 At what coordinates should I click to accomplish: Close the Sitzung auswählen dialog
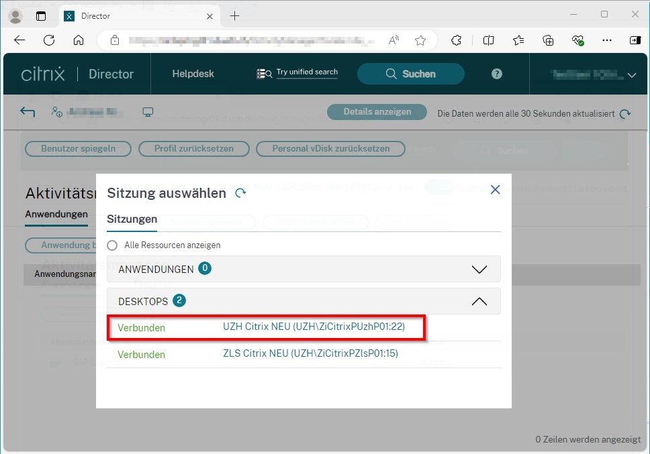coord(495,190)
